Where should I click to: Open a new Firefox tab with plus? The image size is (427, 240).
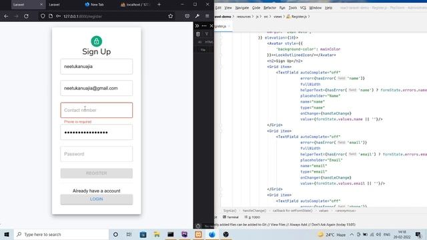[x=159, y=5]
